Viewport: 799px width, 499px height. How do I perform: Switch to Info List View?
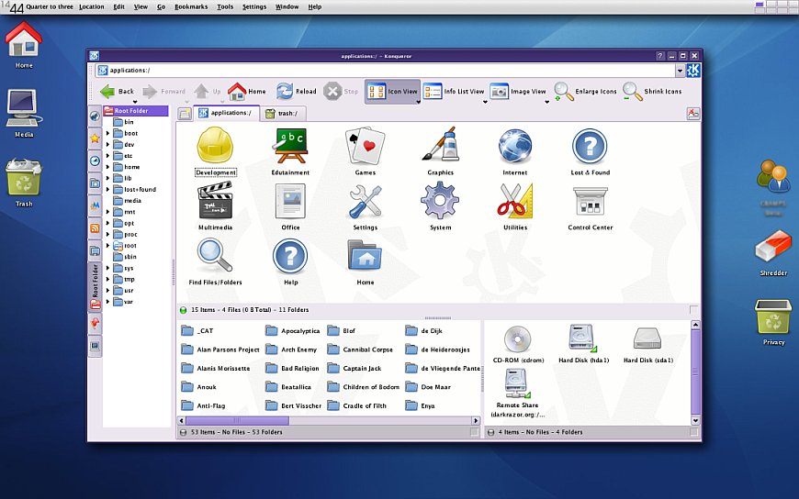[x=454, y=92]
